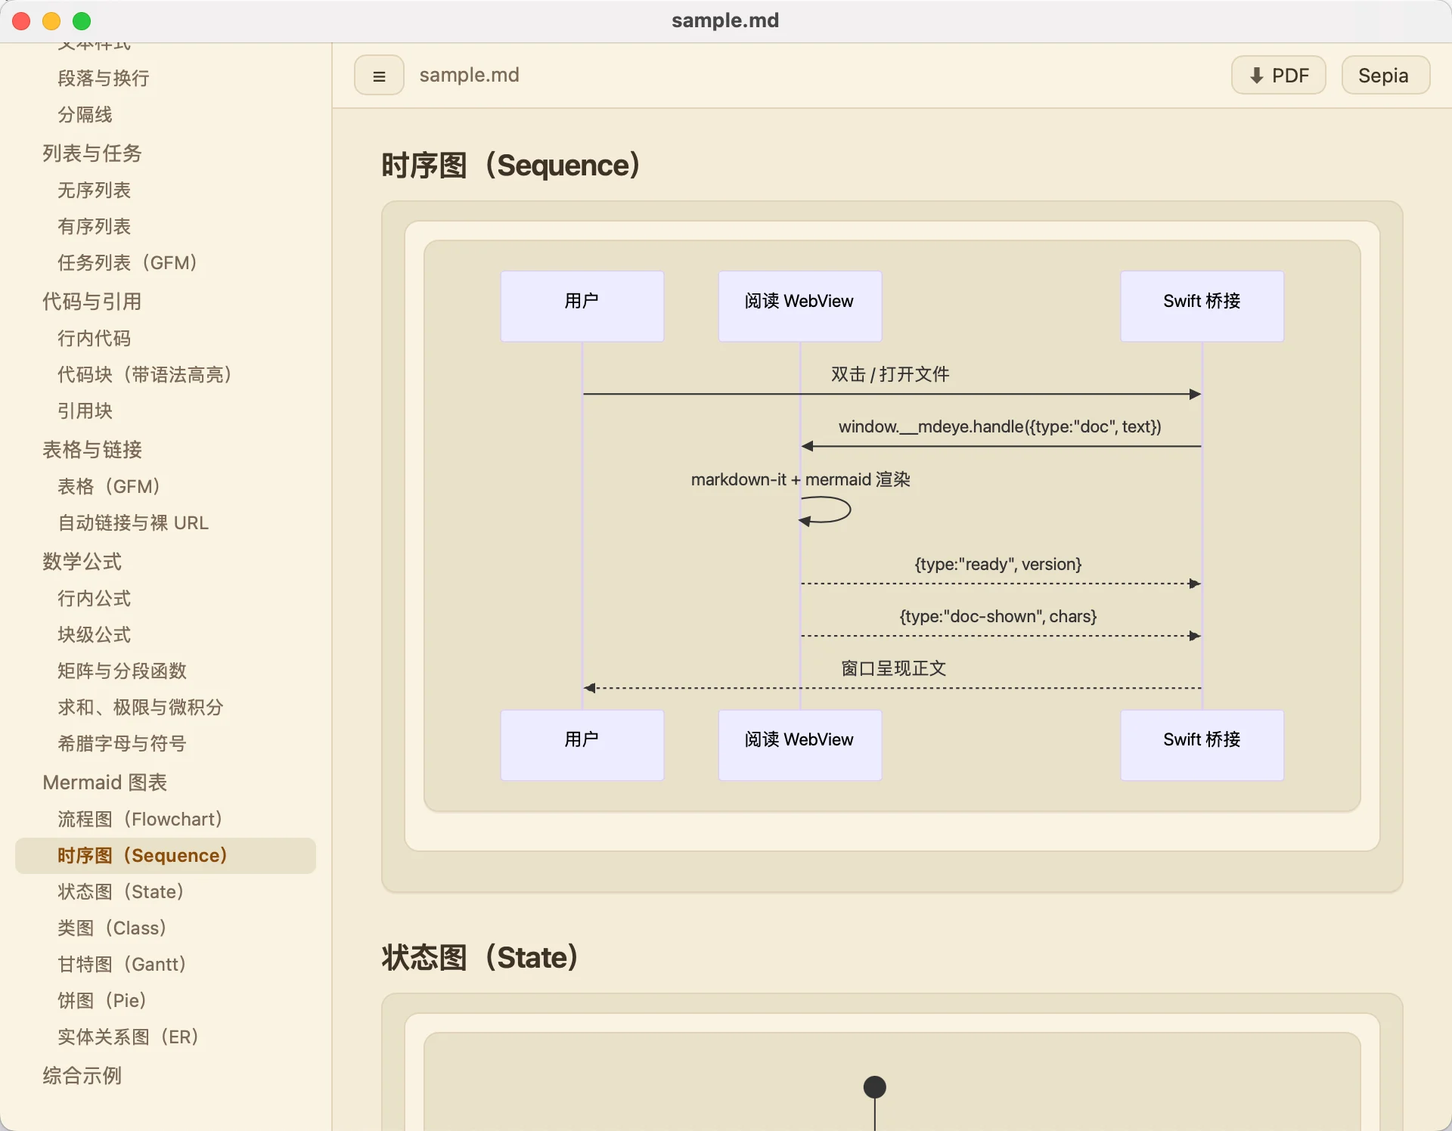Open 矩阵与分段函数 entry
The width and height of the screenshot is (1452, 1131).
pyautogui.click(x=122, y=671)
